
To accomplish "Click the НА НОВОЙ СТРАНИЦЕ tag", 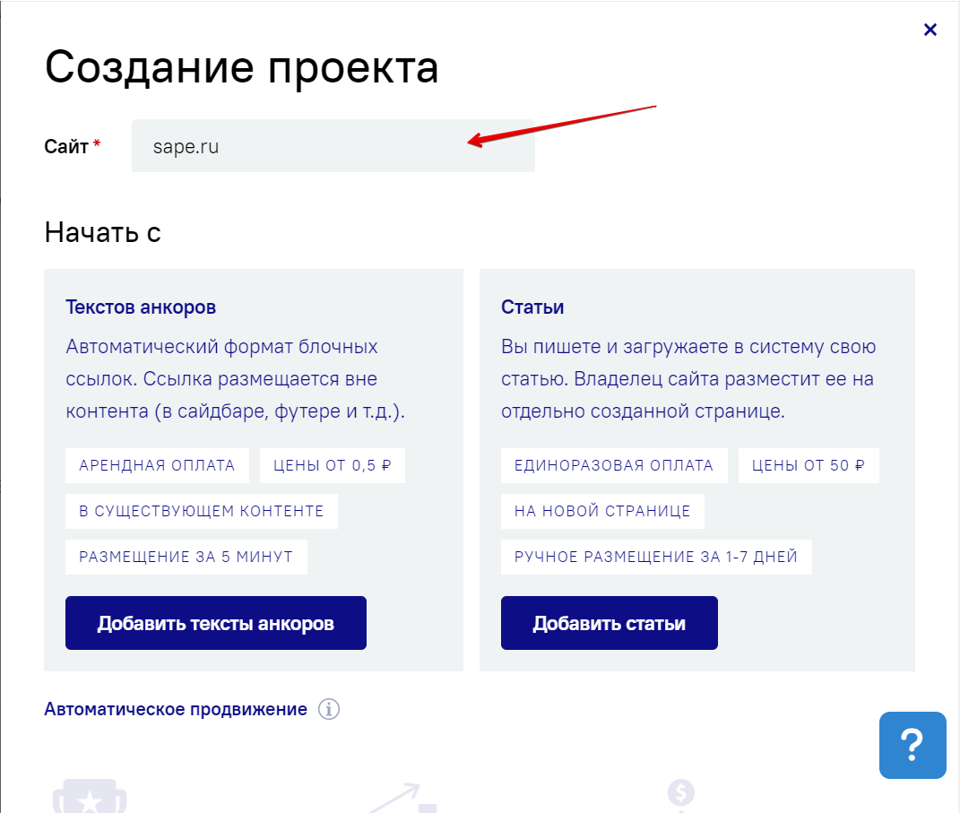I will (x=602, y=511).
